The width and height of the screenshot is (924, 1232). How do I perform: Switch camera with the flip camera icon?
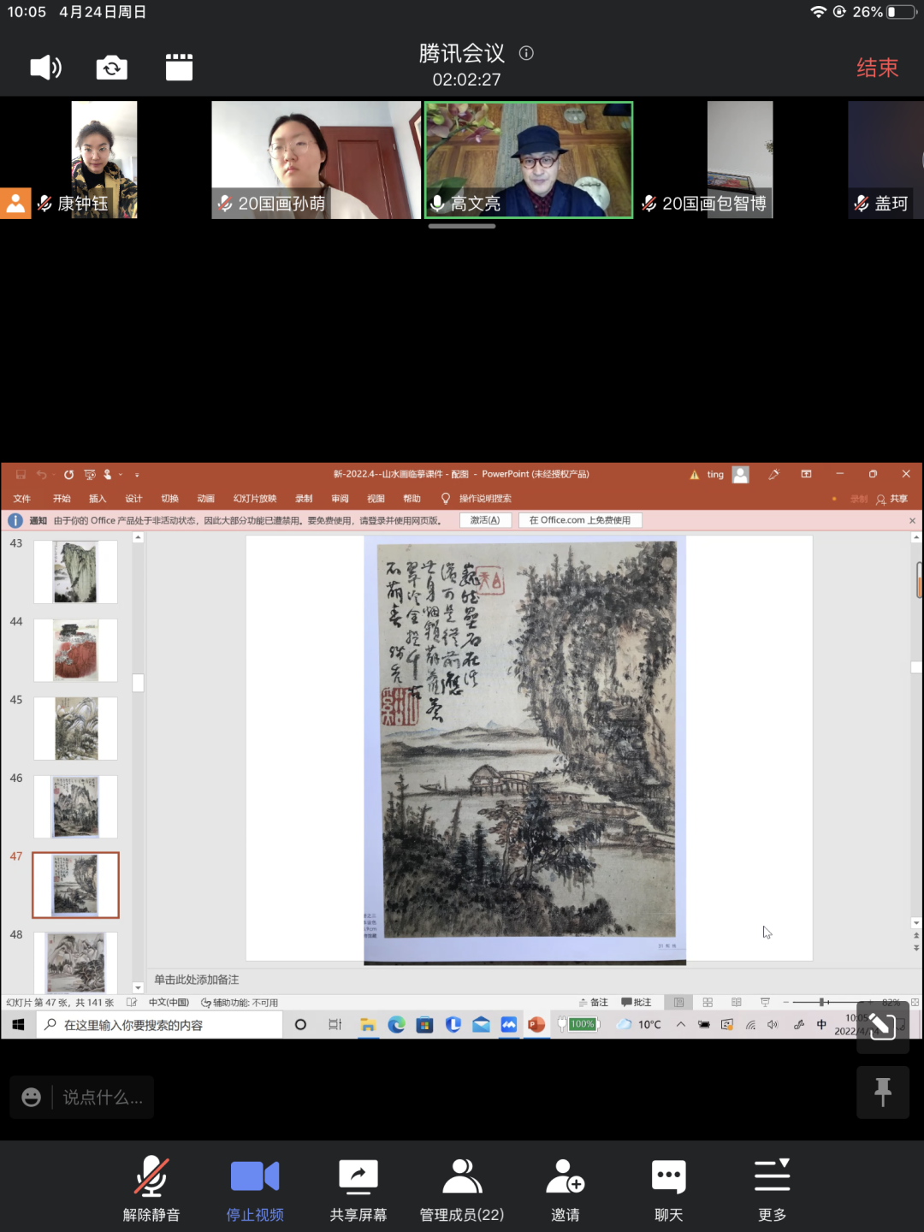(112, 67)
